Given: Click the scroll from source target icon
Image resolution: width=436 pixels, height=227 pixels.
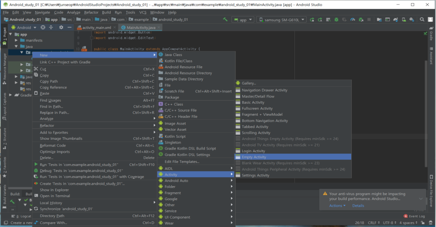Looking at the screenshot, I should coord(43,27).
